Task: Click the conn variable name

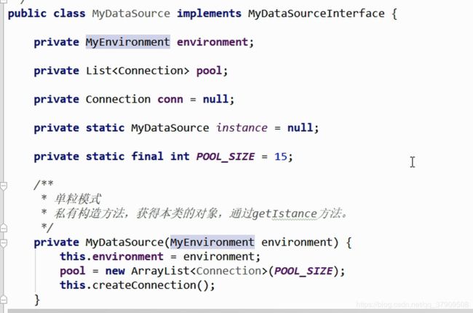Action: tap(170, 99)
